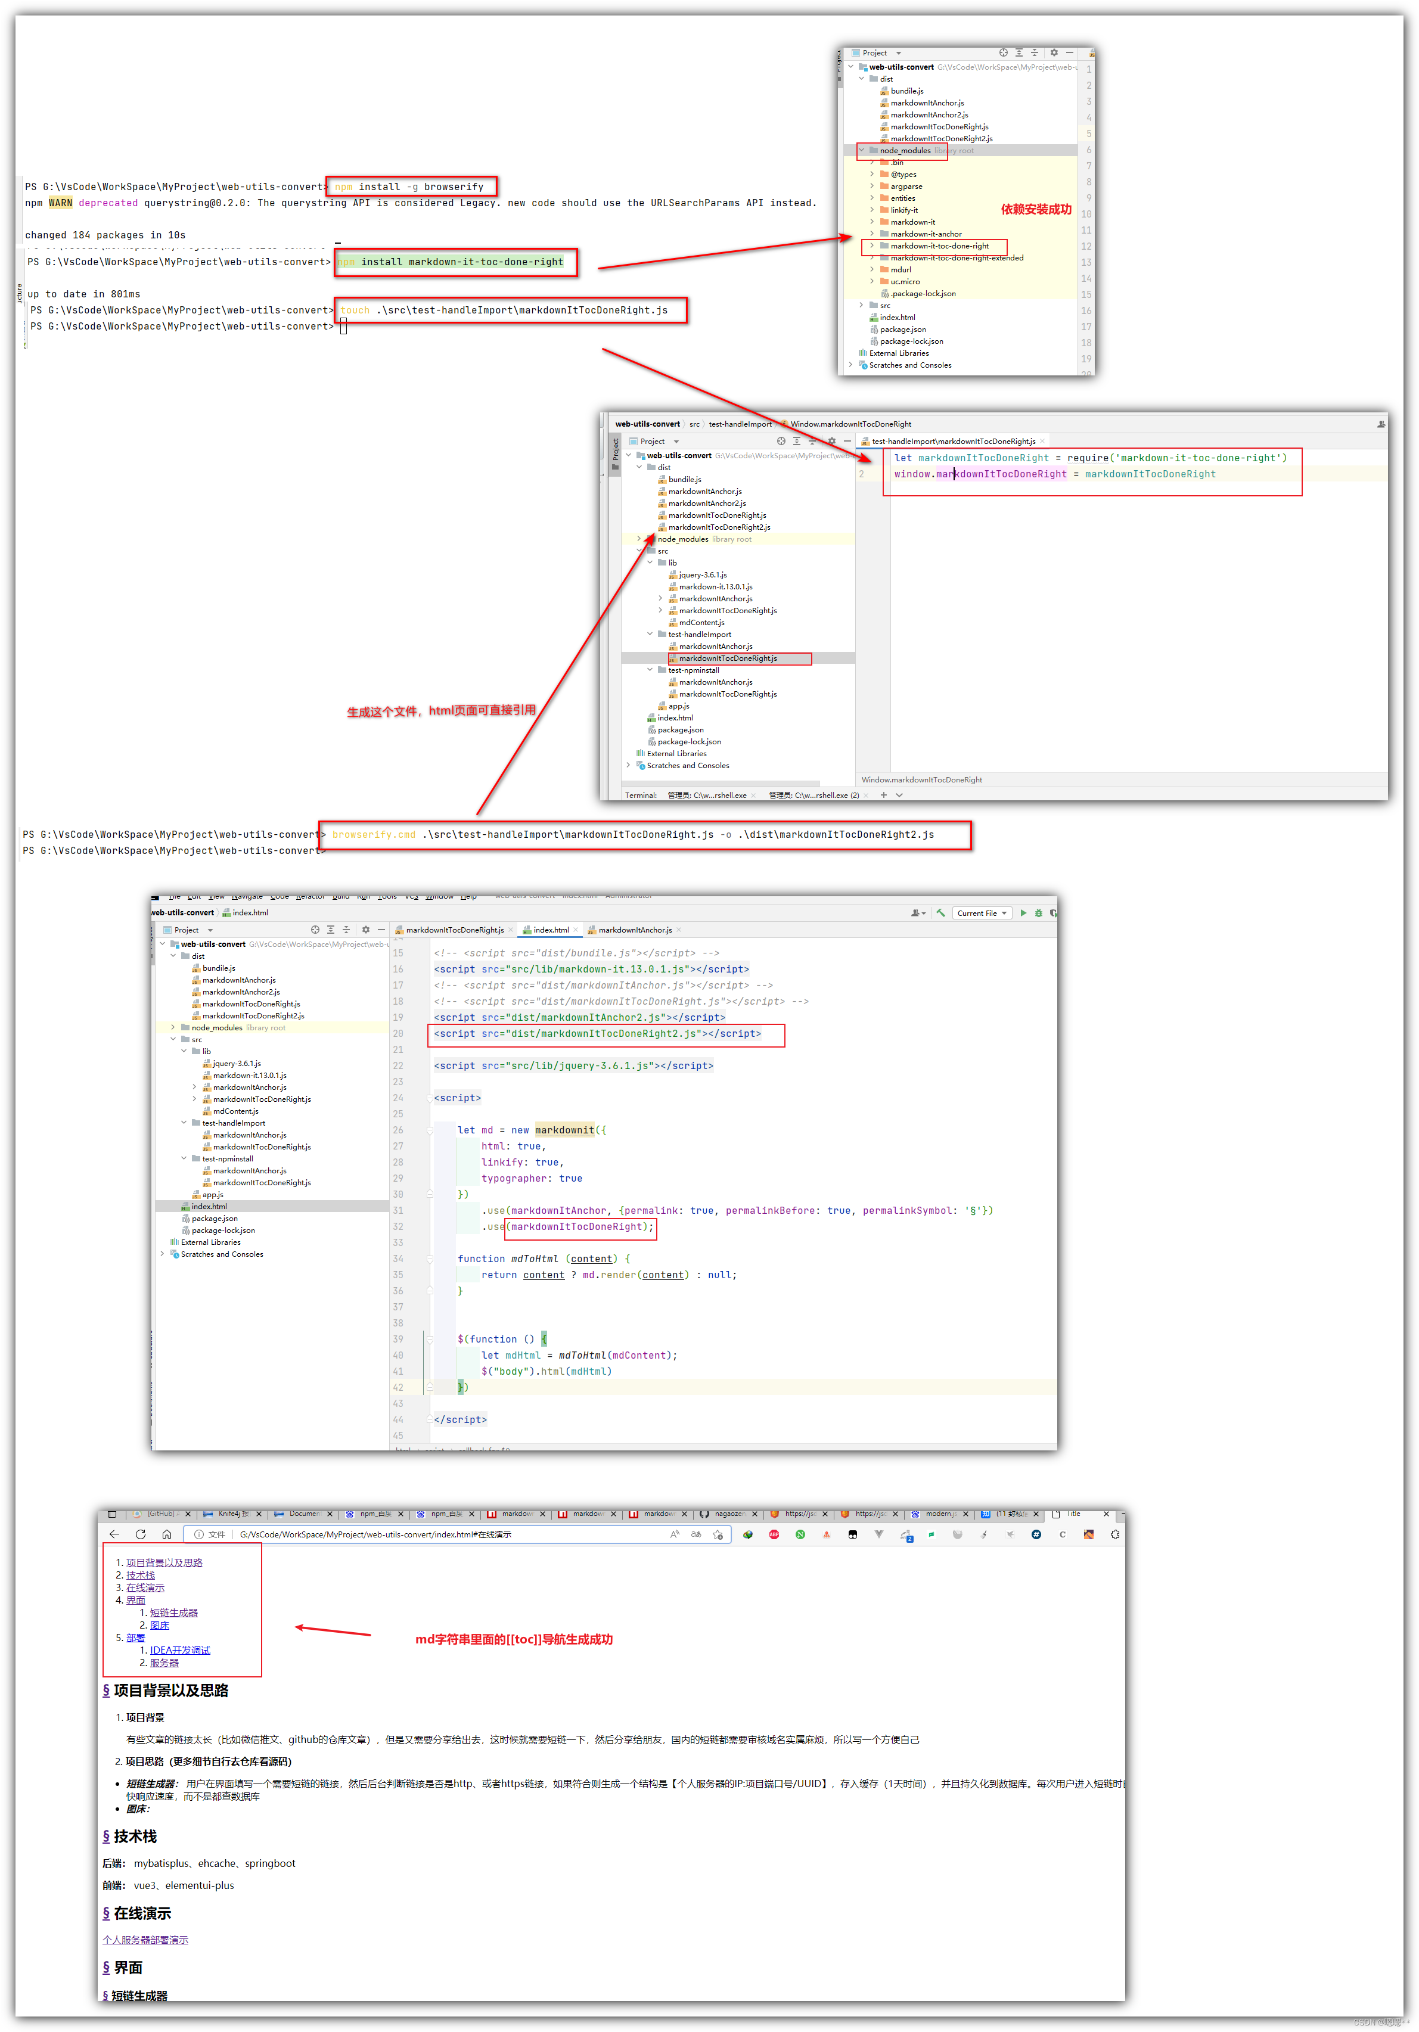
Task: Open the Current File run configuration dropdown
Action: coord(982,912)
